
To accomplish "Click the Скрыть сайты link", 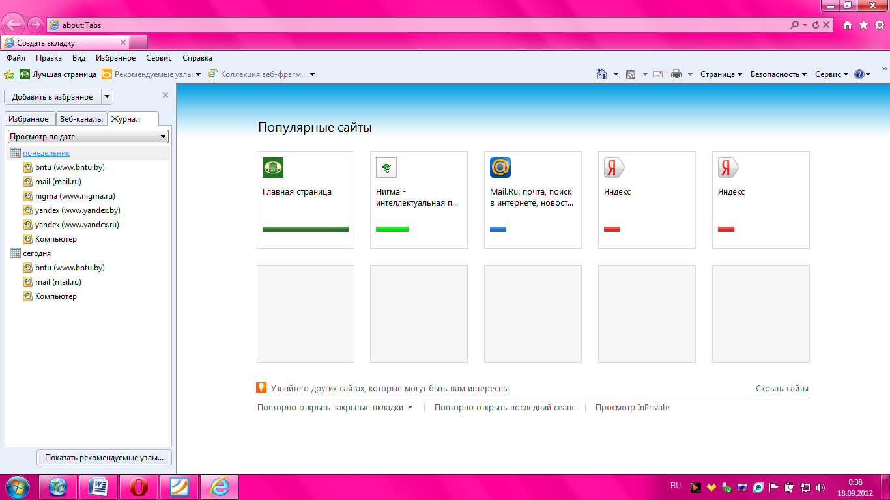I will pyautogui.click(x=782, y=389).
